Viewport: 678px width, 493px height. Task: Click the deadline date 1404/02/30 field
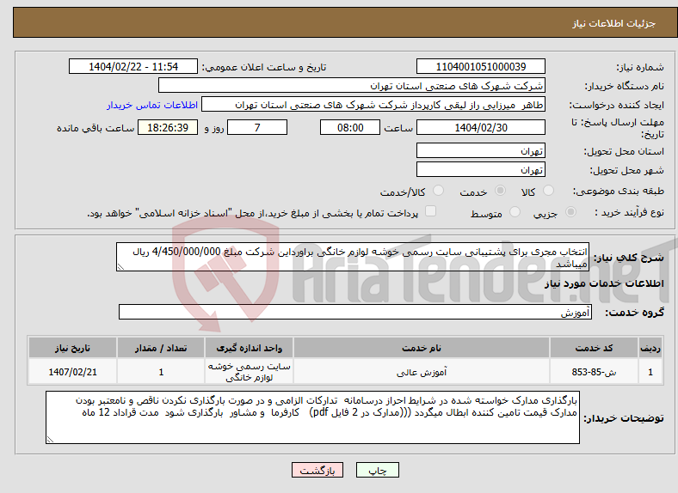(480, 127)
